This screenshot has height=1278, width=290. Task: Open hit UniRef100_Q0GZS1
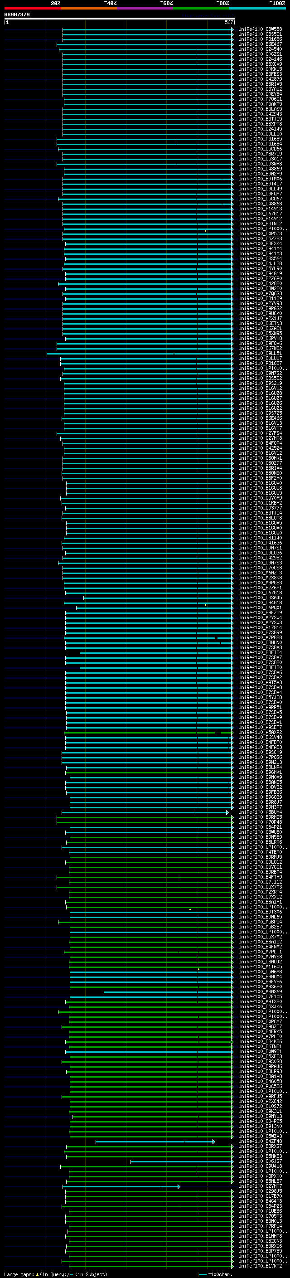pos(260,54)
